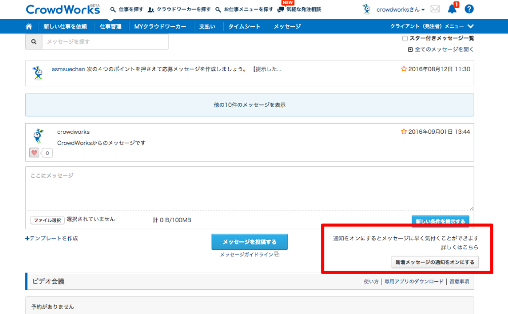Click the メッセージを投稿する button
The width and height of the screenshot is (508, 314).
[x=249, y=242]
